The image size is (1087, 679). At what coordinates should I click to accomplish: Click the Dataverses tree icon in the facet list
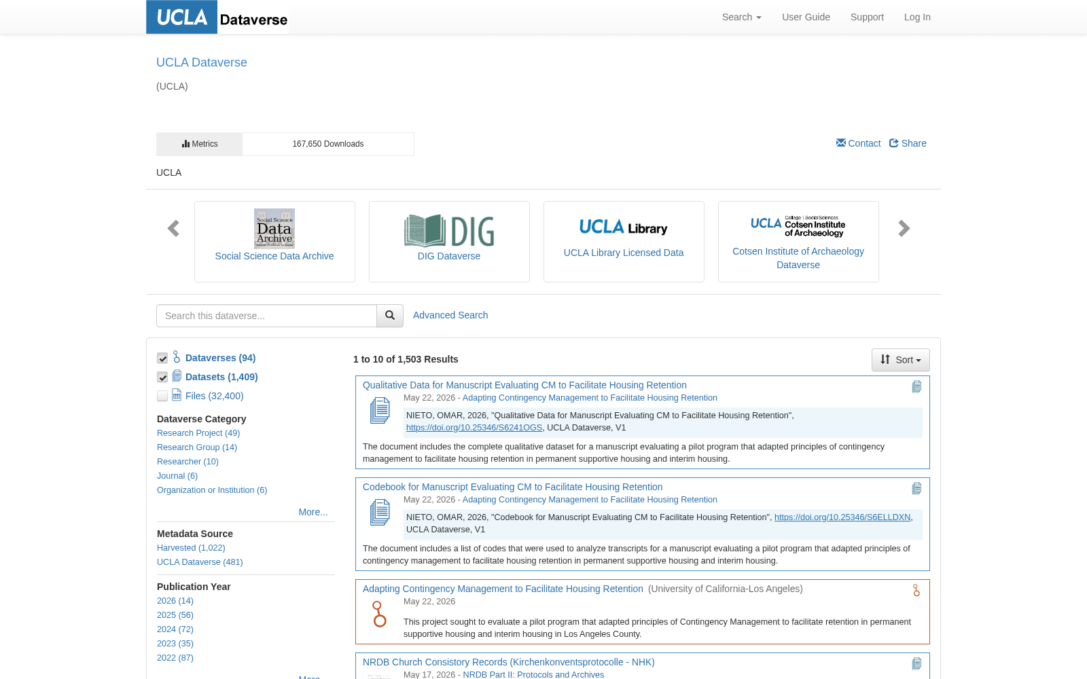[x=177, y=356]
